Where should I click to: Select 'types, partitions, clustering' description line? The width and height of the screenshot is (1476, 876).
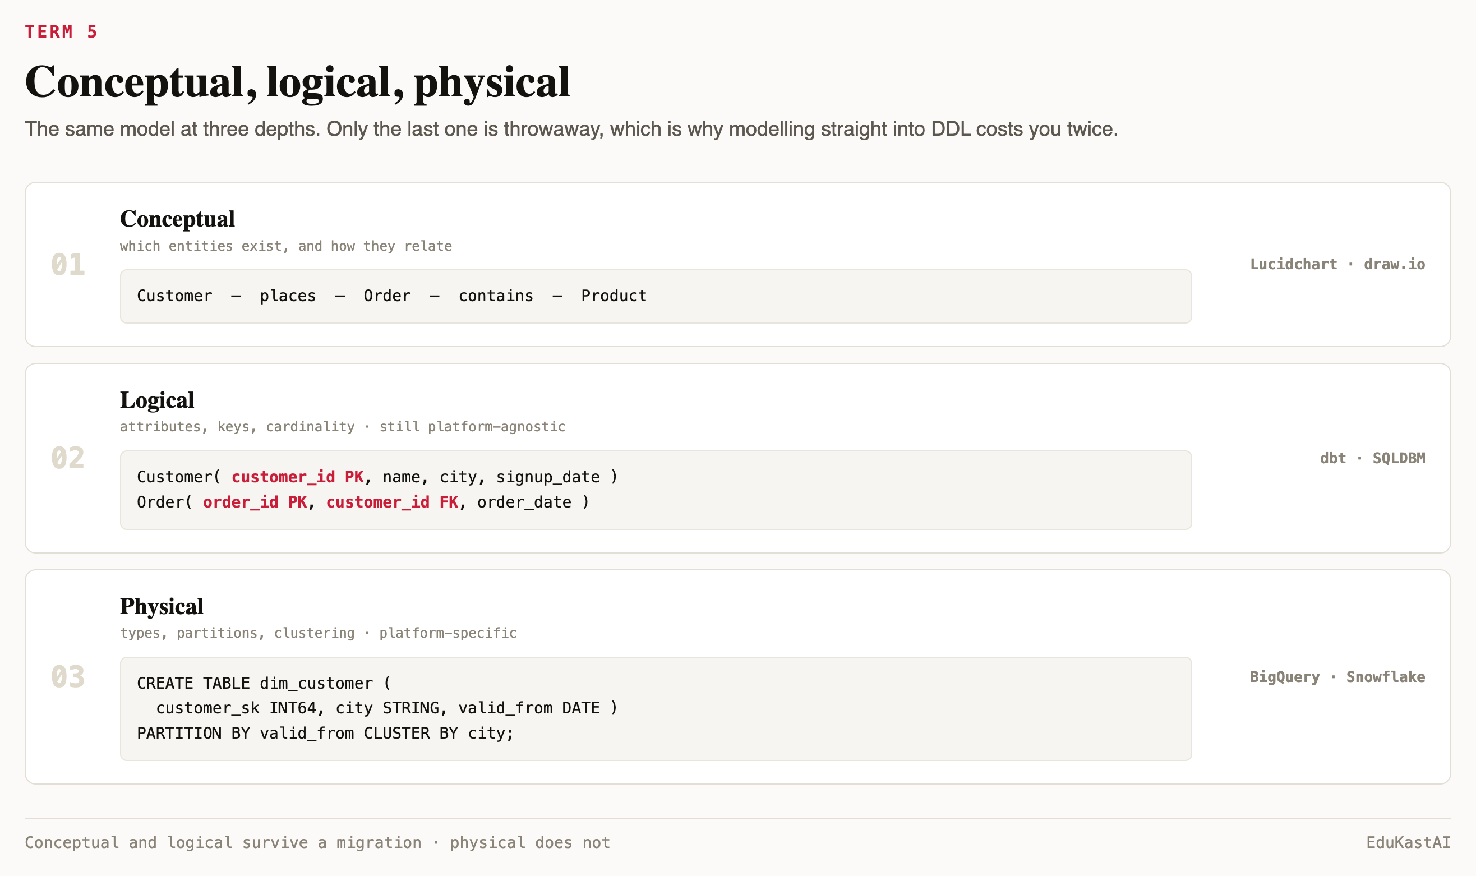318,633
